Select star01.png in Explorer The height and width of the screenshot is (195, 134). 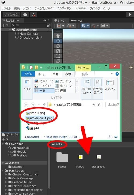[35, 113]
